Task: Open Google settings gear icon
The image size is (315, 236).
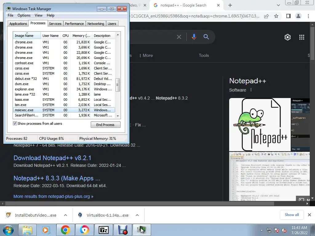Action: coord(288,37)
